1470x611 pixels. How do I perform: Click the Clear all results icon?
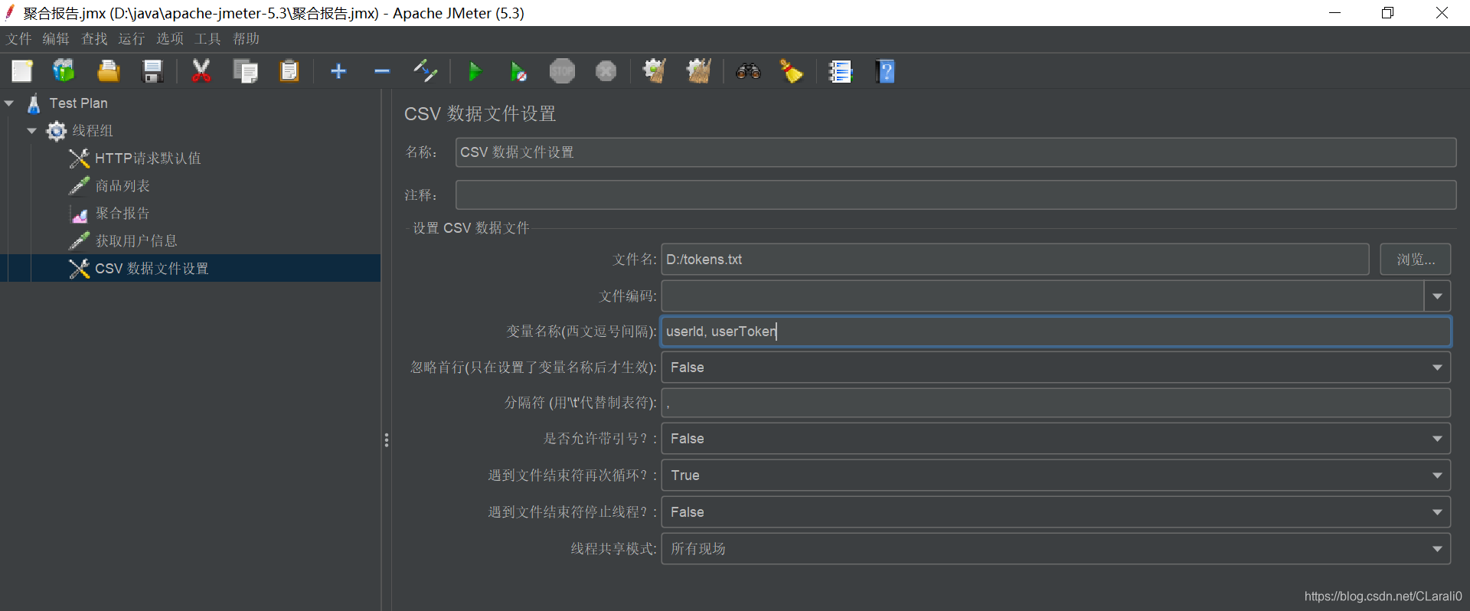pos(699,71)
